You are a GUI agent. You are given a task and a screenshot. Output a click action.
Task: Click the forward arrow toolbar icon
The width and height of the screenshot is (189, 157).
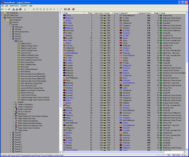point(5,9)
